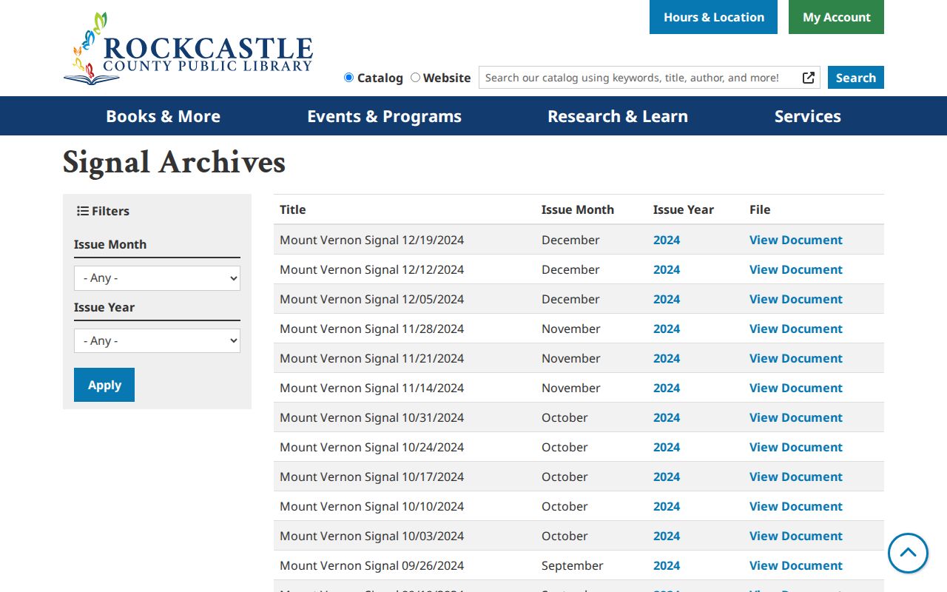Screen dimensions: 947x592
Task: Click title text Mount Vernon Signal 10/24/2024
Action: 372,447
